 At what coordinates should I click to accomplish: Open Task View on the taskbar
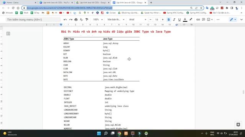(113, 133)
